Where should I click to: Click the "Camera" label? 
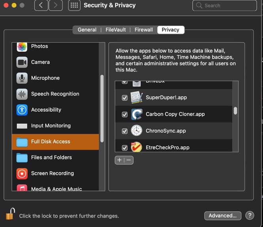click(x=40, y=62)
